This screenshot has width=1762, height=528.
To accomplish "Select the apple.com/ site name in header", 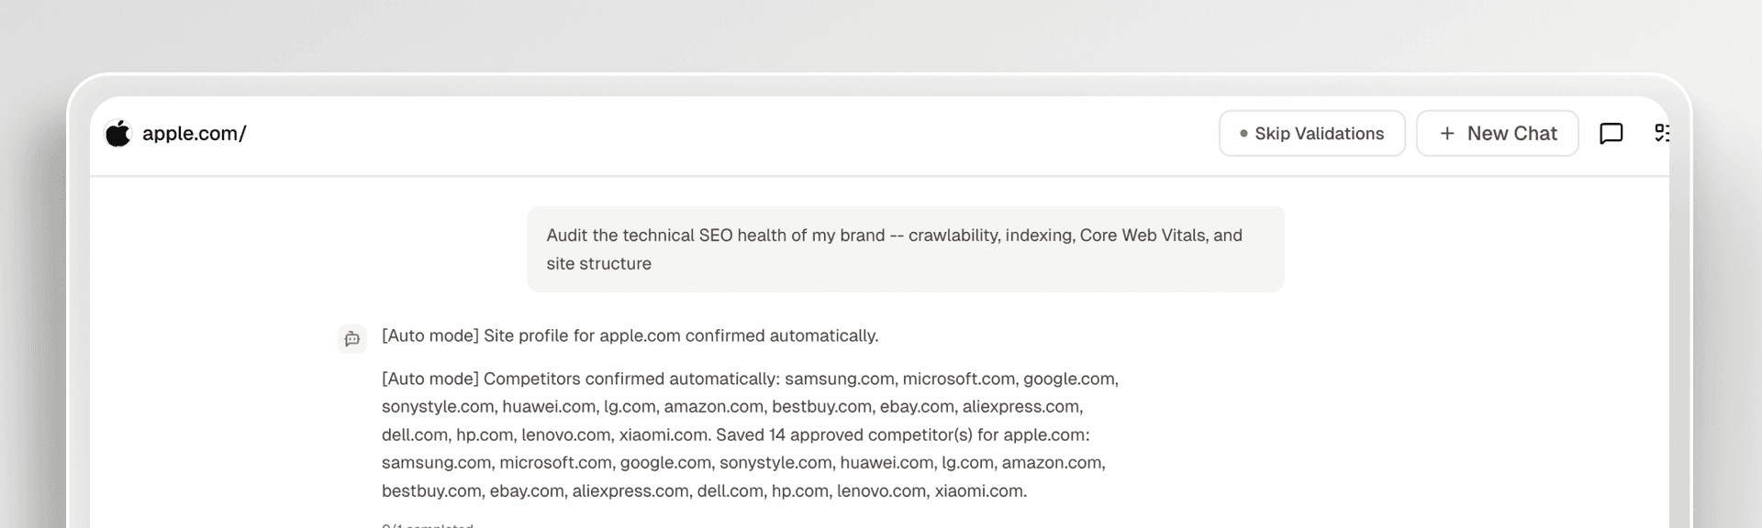I will (x=195, y=133).
